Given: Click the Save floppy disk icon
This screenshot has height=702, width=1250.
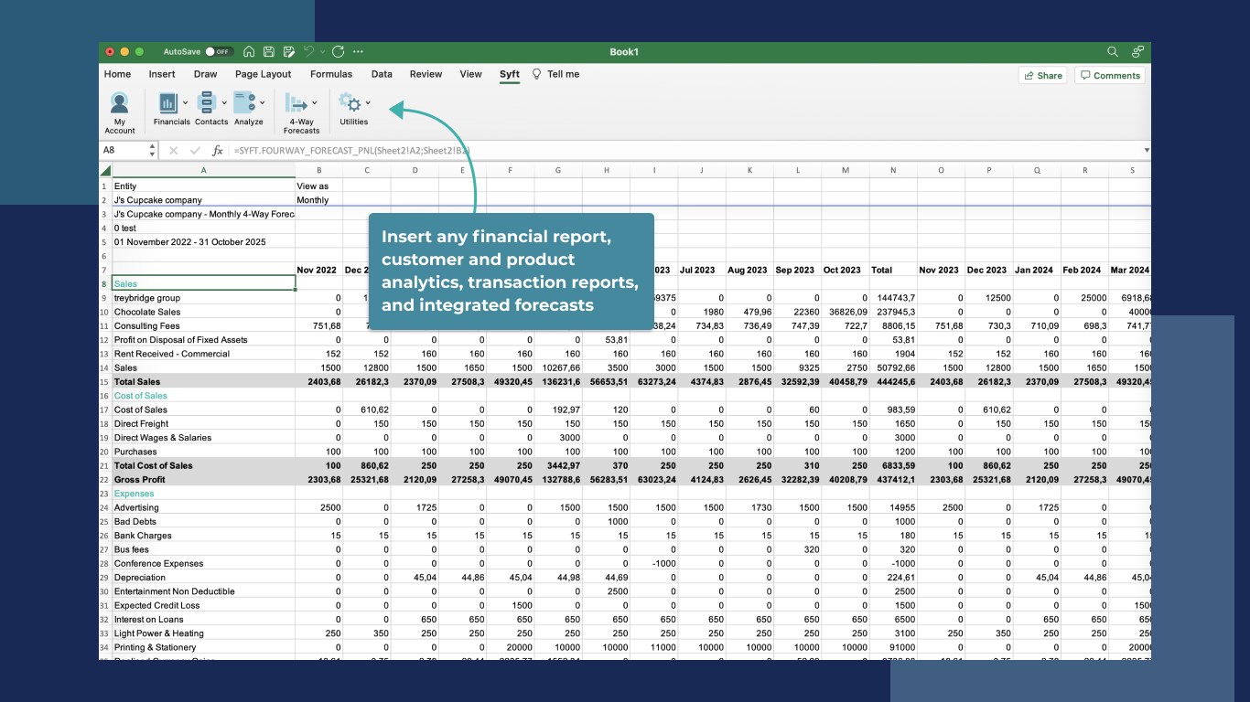Looking at the screenshot, I should 269,52.
